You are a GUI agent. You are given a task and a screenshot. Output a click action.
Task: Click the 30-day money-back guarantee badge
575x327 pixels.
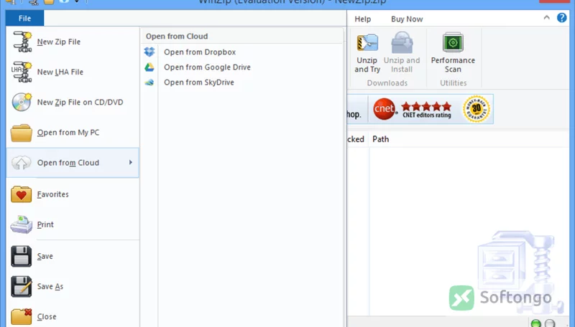pyautogui.click(x=477, y=108)
